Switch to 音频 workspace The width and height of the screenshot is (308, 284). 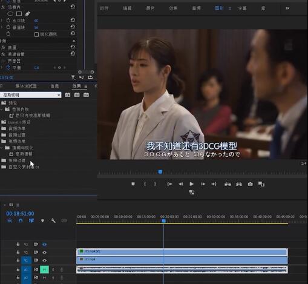(x=196, y=8)
